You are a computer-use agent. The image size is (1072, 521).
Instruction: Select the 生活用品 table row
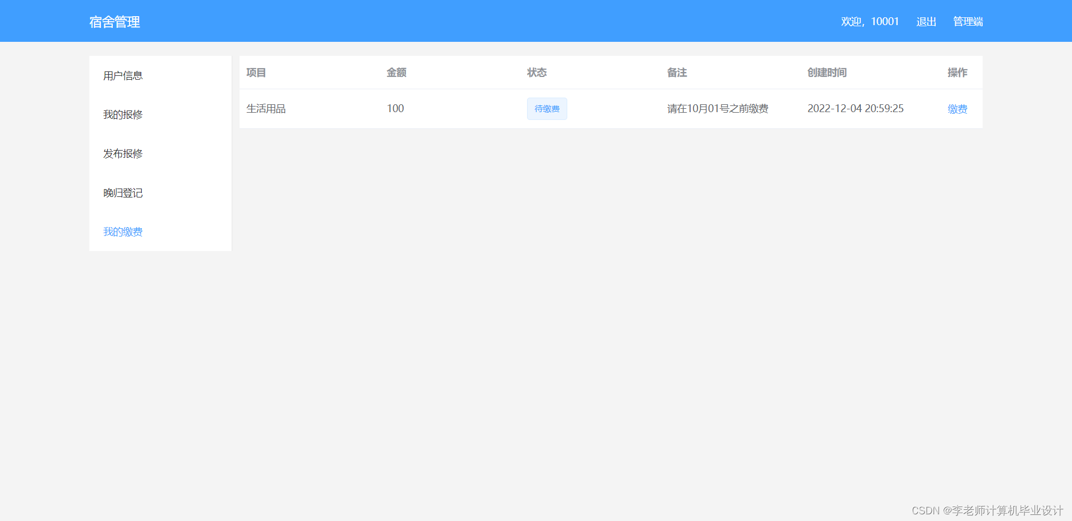click(266, 109)
